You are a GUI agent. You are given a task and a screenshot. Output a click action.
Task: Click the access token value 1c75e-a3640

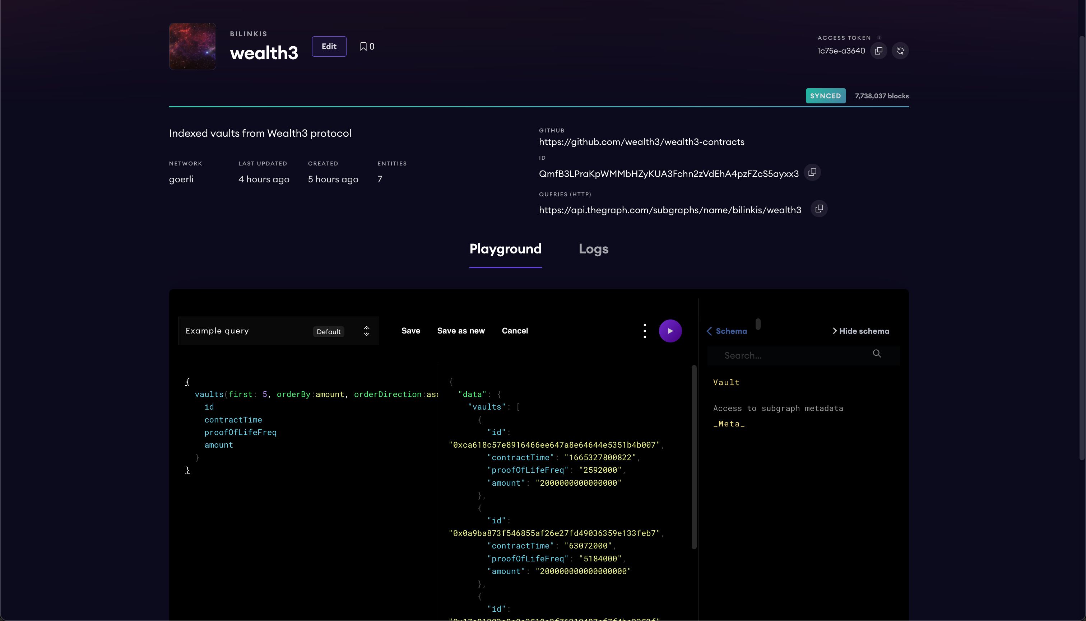[x=841, y=51]
